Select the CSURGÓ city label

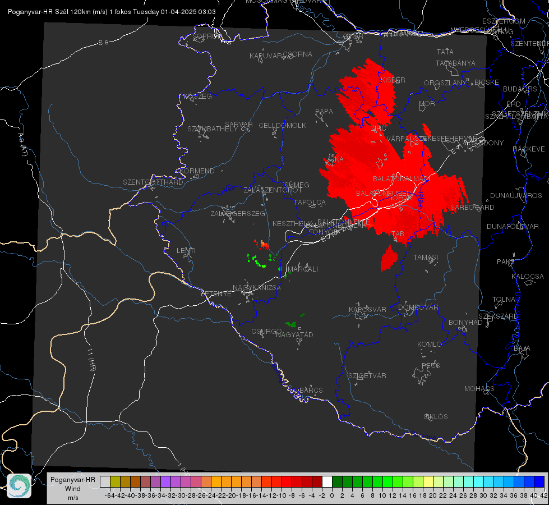[266, 332]
